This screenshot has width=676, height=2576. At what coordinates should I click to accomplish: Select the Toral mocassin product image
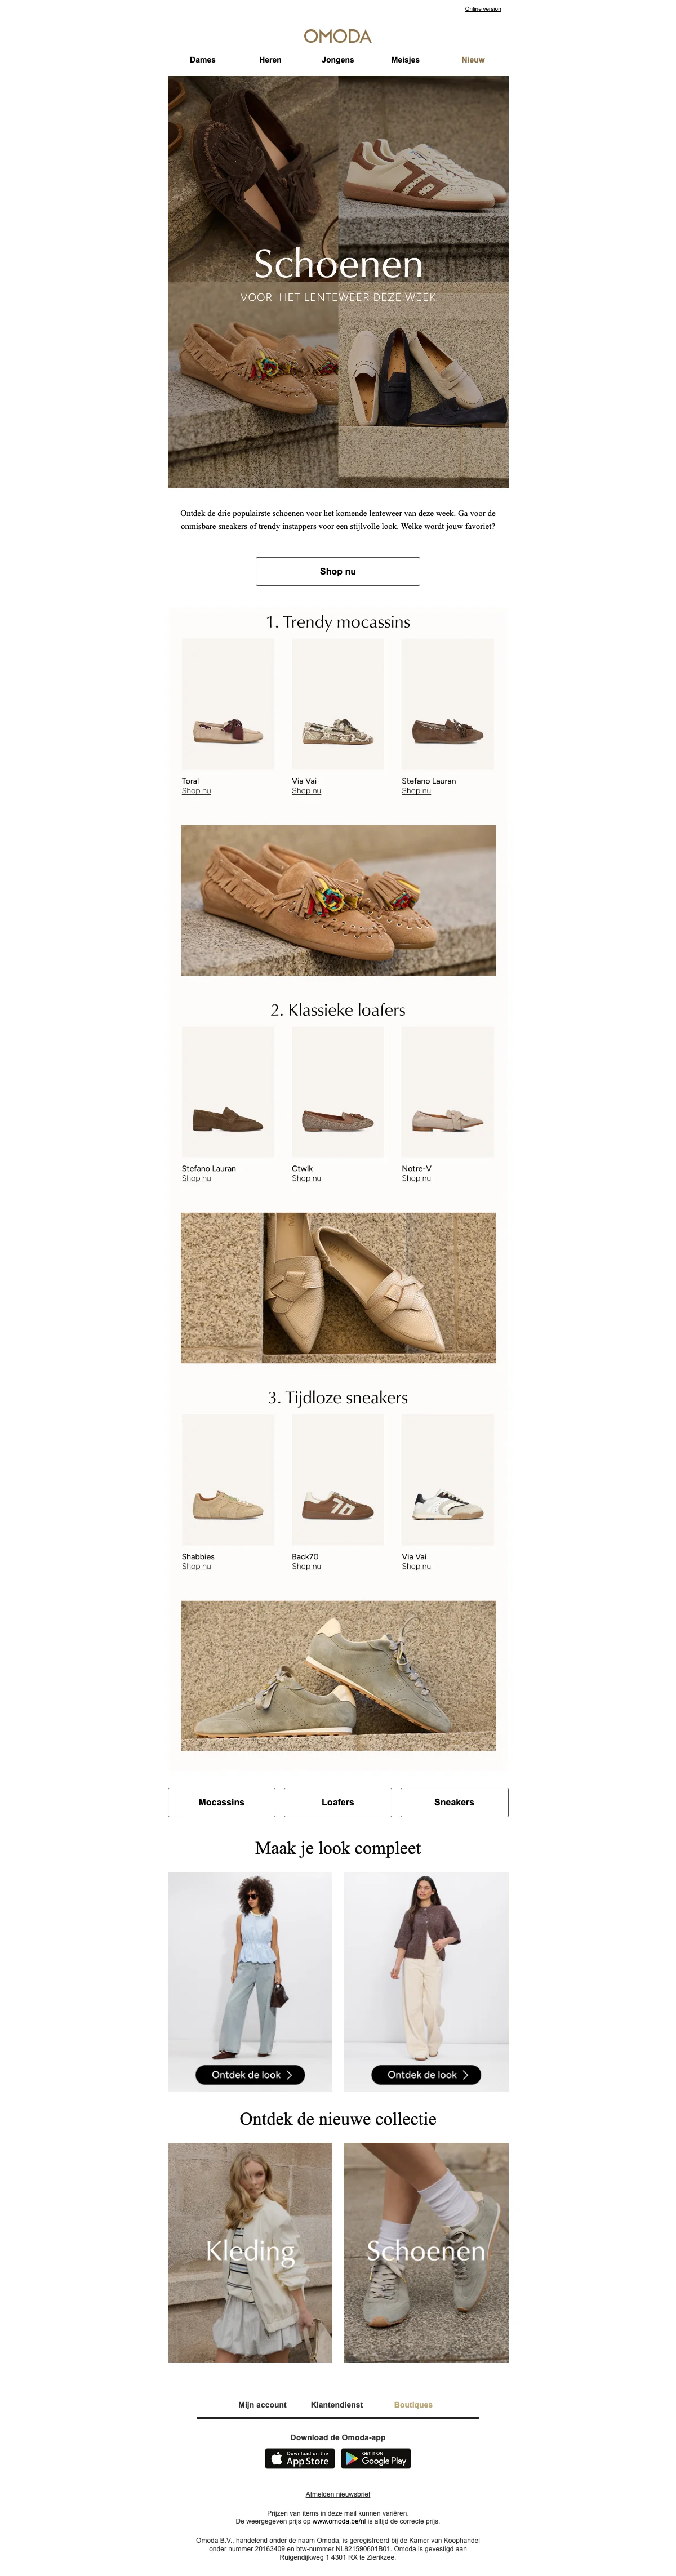click(228, 704)
